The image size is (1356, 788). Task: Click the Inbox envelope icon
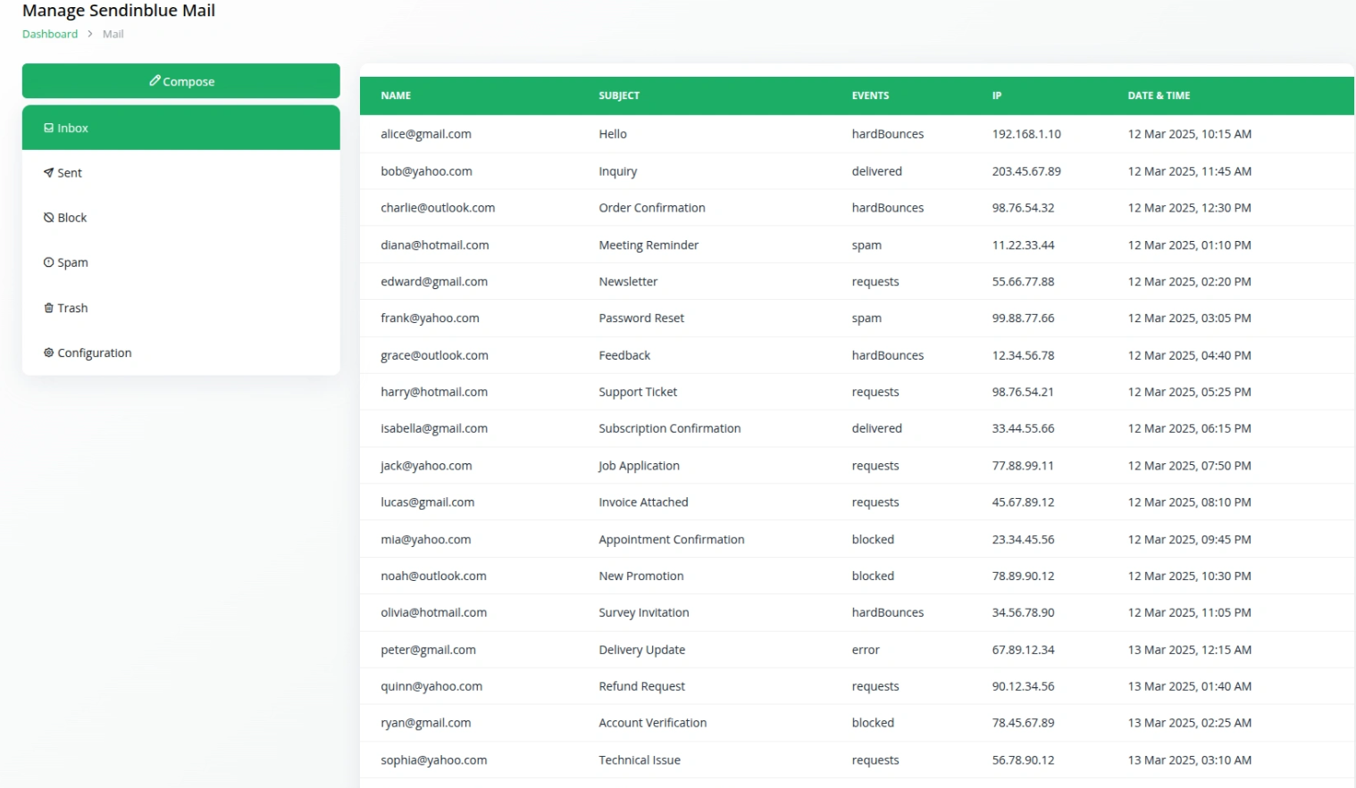point(48,128)
